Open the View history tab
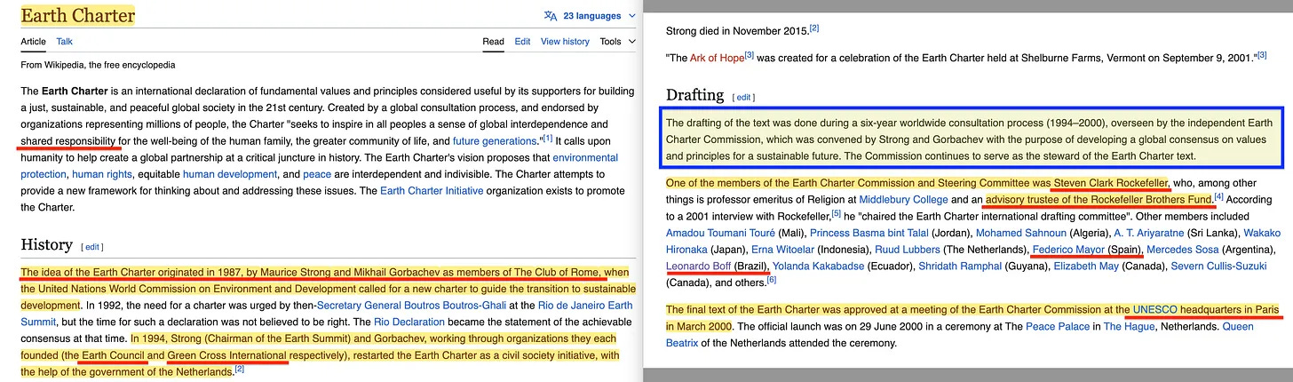This screenshot has width=1293, height=382. click(x=565, y=42)
